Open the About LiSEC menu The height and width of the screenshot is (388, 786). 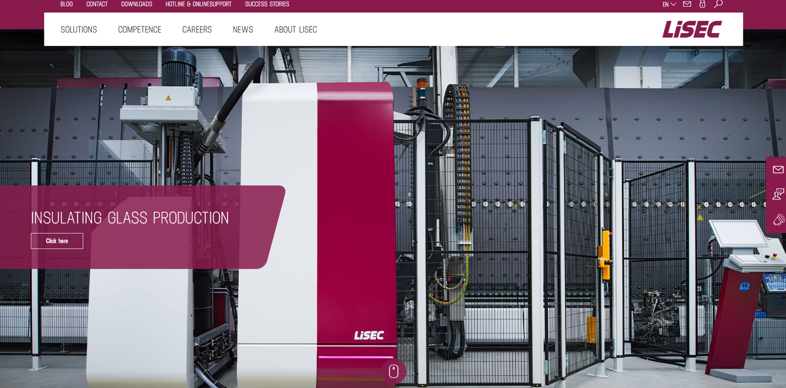295,30
